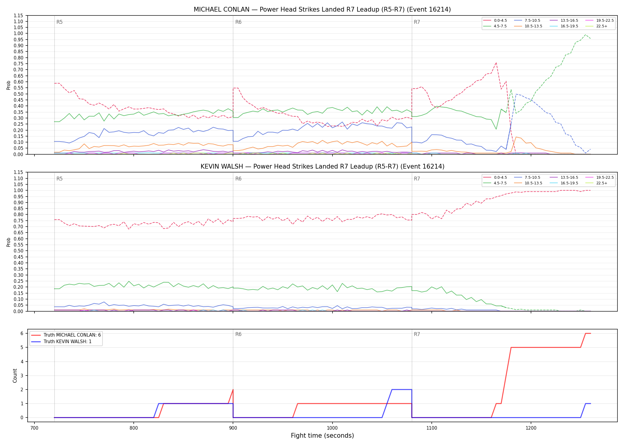Screen dimensions: 624x446
Task: Click the MICHAEL CONLAN chart title
Action: tap(322, 10)
